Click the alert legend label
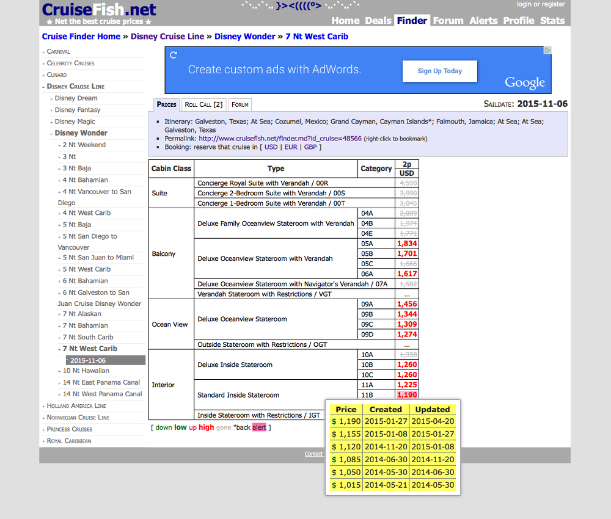 (259, 427)
